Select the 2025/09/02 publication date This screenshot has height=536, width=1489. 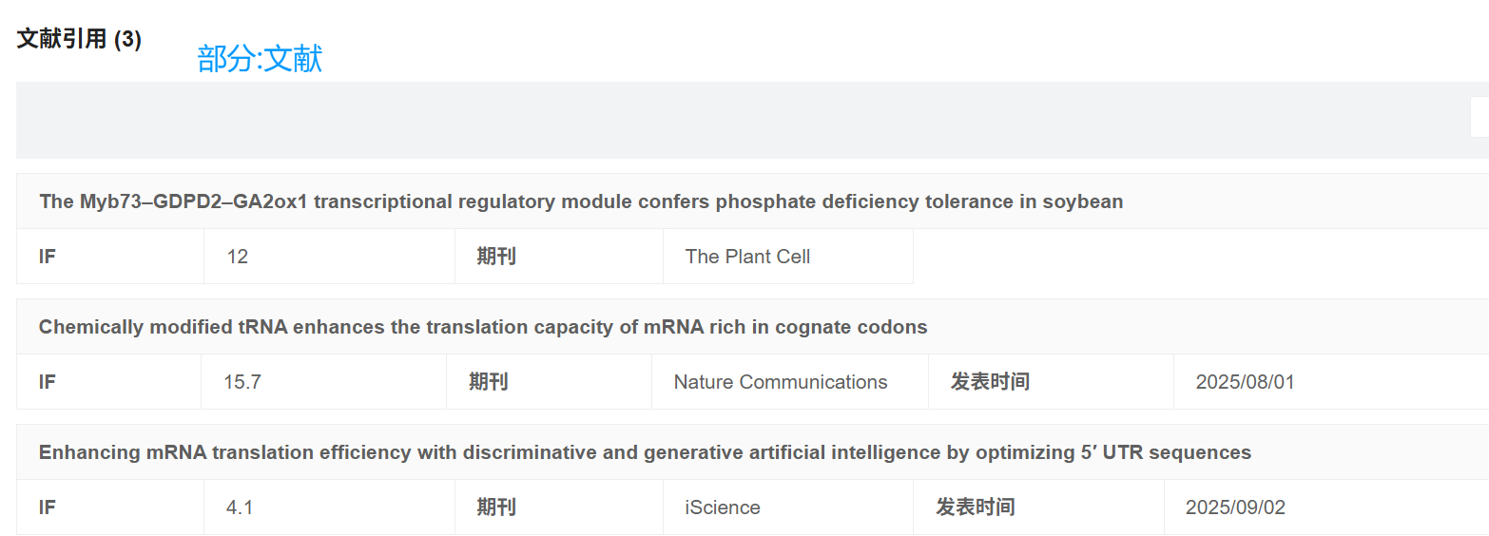[x=1235, y=507]
